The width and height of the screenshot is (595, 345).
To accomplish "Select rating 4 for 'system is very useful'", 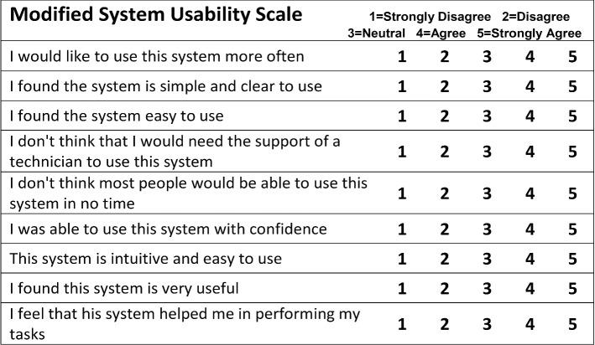I will (x=530, y=289).
